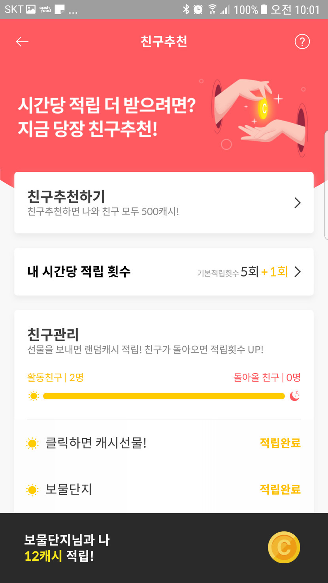Expand the 내 시간당 적립 횟수 chevron
This screenshot has height=583, width=328.
298,272
